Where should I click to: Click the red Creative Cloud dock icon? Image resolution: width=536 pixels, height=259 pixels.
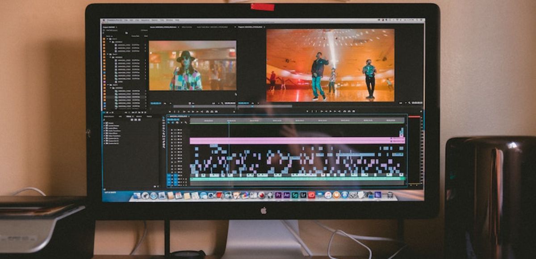[311, 195]
